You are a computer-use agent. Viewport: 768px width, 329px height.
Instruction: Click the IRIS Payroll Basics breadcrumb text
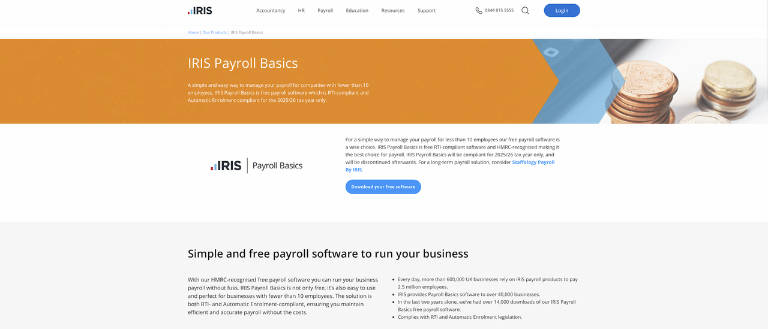click(x=247, y=32)
